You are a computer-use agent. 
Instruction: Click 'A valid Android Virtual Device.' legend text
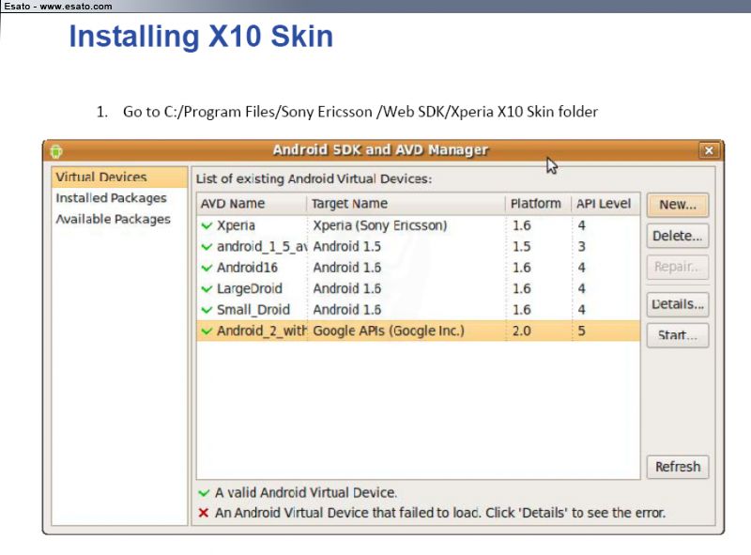306,493
